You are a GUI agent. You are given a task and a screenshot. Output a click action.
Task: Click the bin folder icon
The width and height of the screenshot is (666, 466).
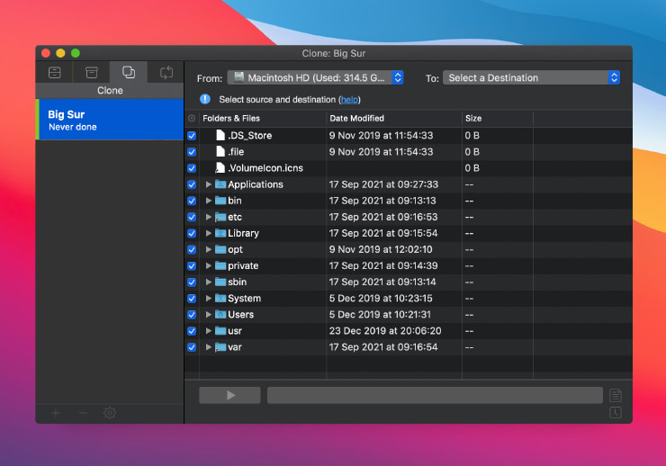coord(220,201)
